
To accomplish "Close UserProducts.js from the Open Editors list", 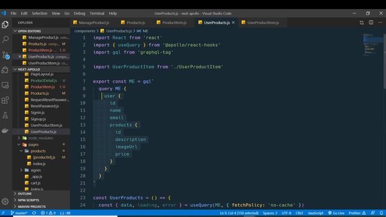I will tap(20, 57).
